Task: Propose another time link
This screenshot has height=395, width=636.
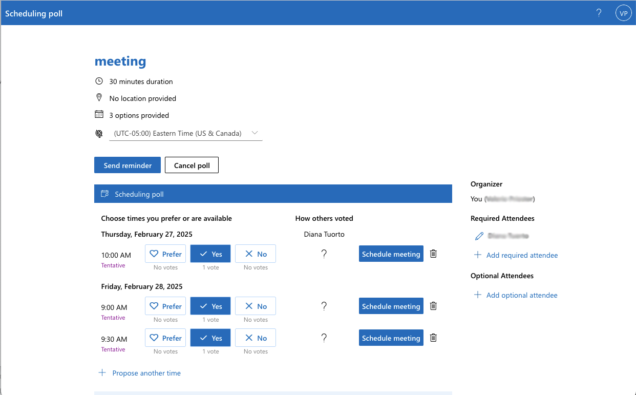Action: click(x=146, y=373)
